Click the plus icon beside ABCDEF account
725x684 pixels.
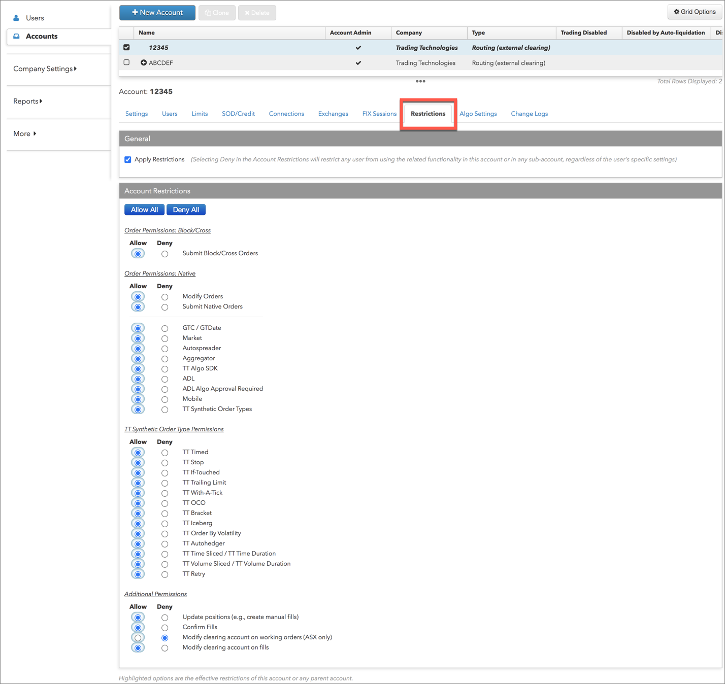(x=144, y=63)
